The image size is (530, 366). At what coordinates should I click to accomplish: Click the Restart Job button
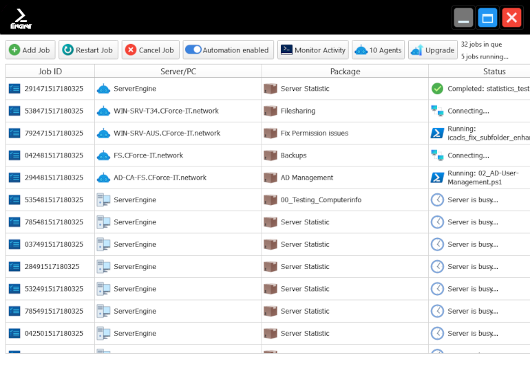(88, 50)
